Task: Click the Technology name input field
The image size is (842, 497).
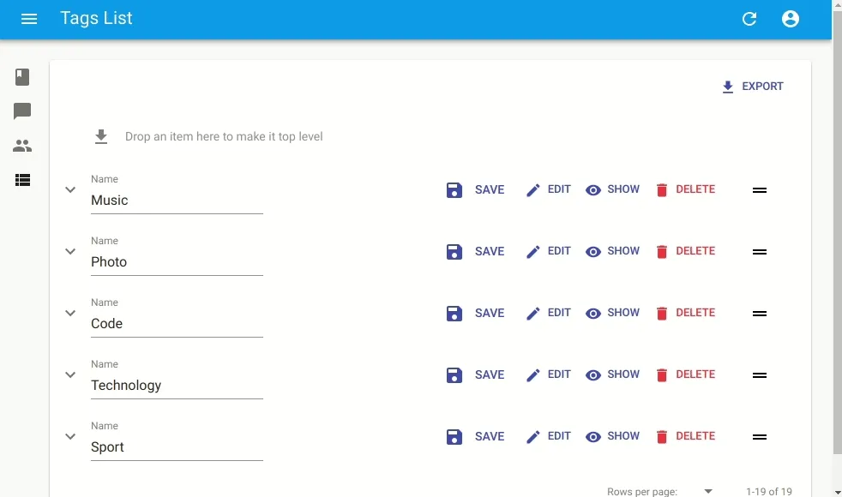Action: point(177,386)
